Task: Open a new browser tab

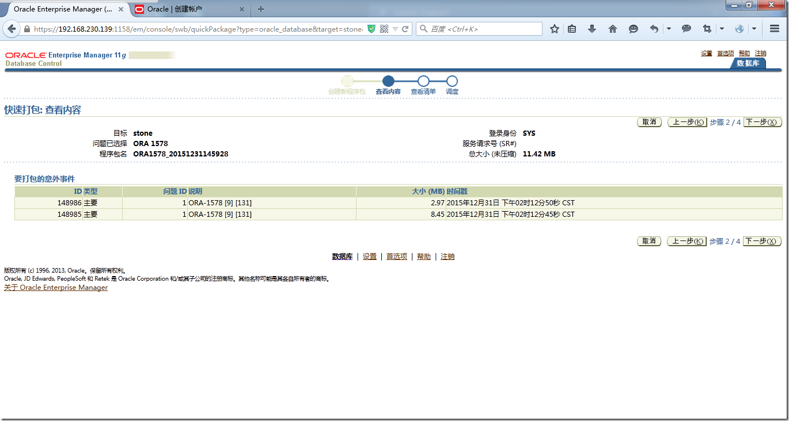Action: click(261, 9)
